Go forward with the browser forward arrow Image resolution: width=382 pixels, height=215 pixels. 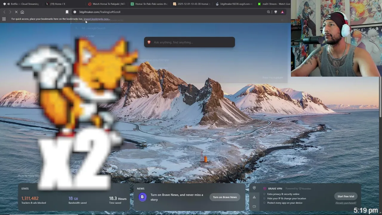pyautogui.click(x=10, y=12)
